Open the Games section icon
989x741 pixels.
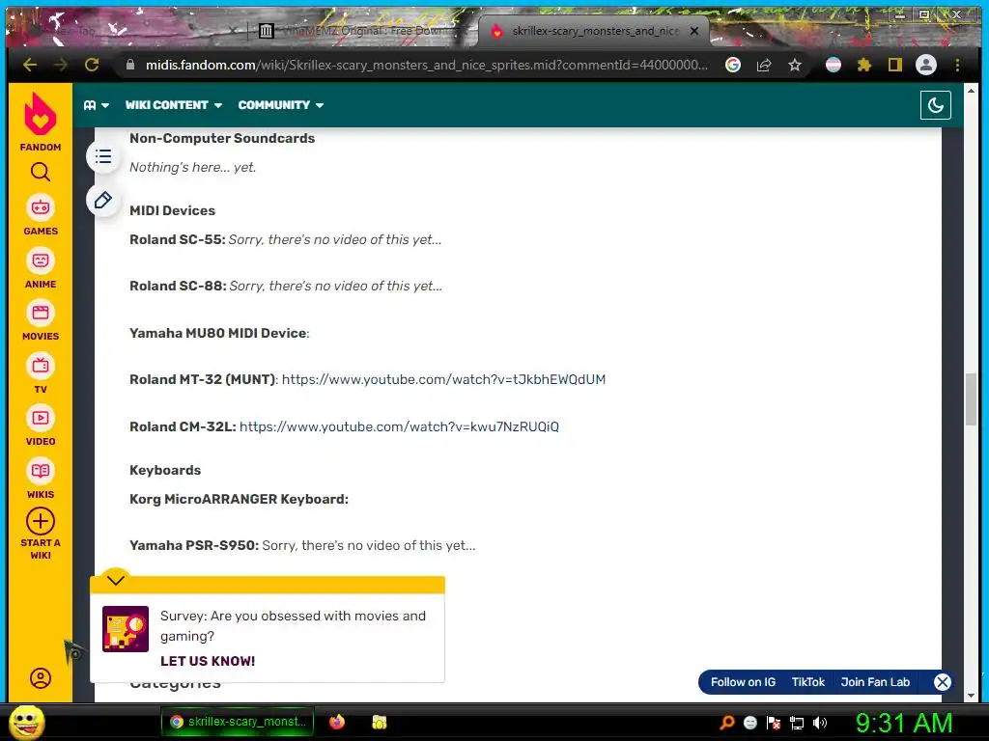pos(41,207)
